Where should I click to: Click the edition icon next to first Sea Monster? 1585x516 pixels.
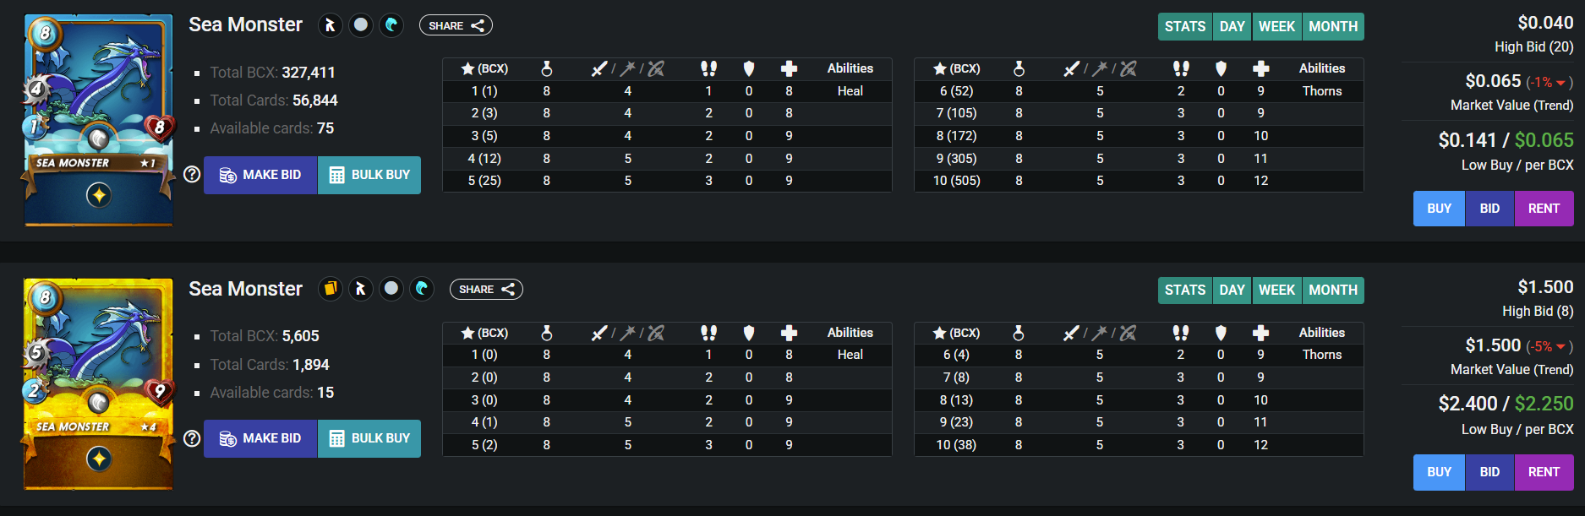331,25
